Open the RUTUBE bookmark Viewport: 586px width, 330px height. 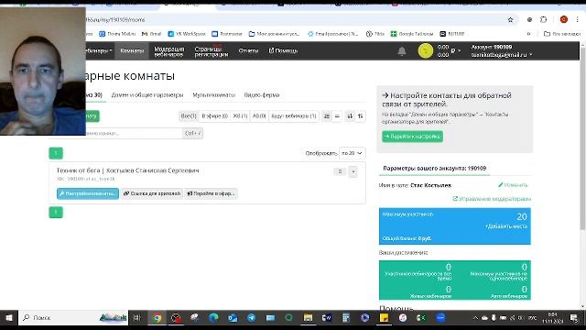[x=451, y=34]
